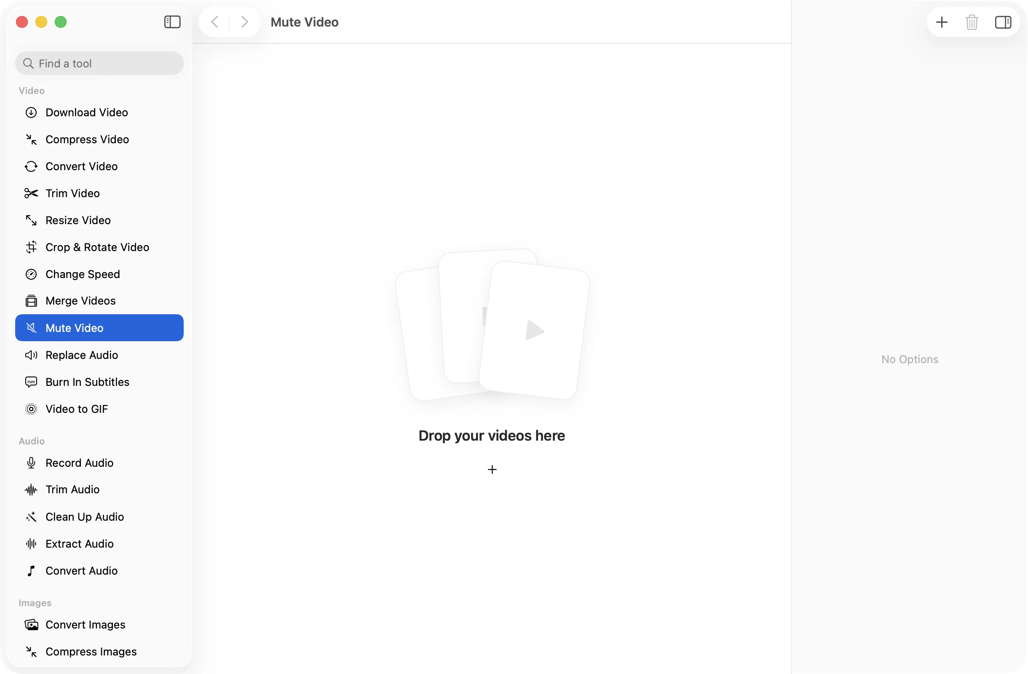The width and height of the screenshot is (1028, 674).
Task: Click the Images section header
Action: (35, 603)
